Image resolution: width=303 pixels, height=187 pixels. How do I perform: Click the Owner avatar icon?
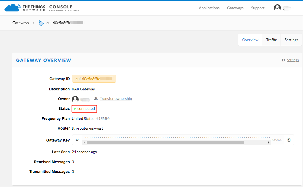point(75,99)
